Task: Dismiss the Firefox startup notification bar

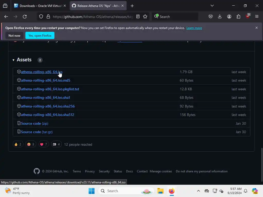Action: 257,28
